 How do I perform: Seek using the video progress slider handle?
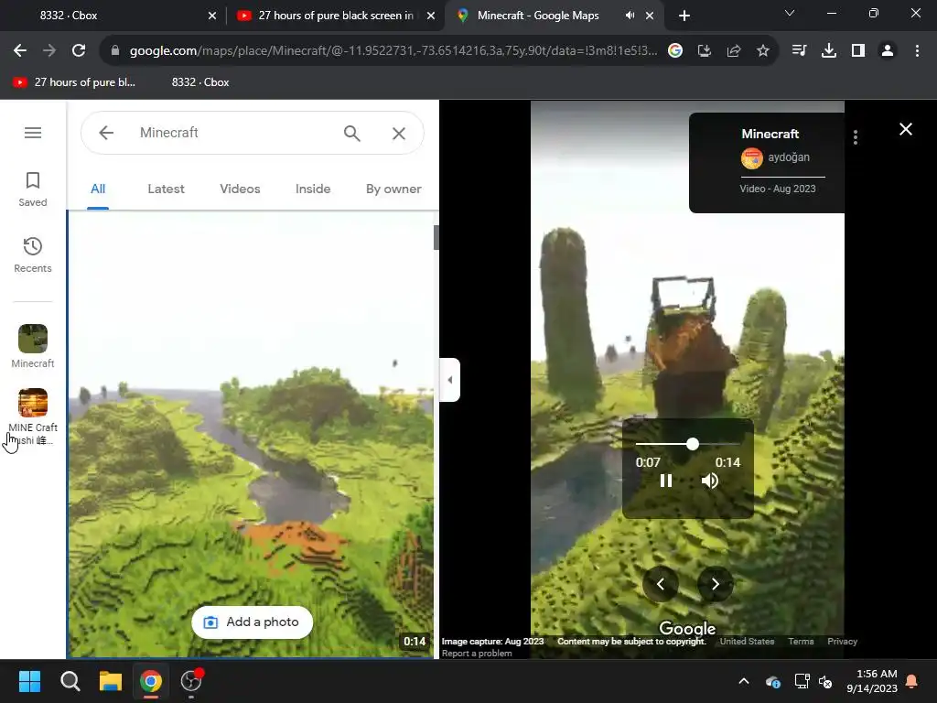tap(693, 444)
